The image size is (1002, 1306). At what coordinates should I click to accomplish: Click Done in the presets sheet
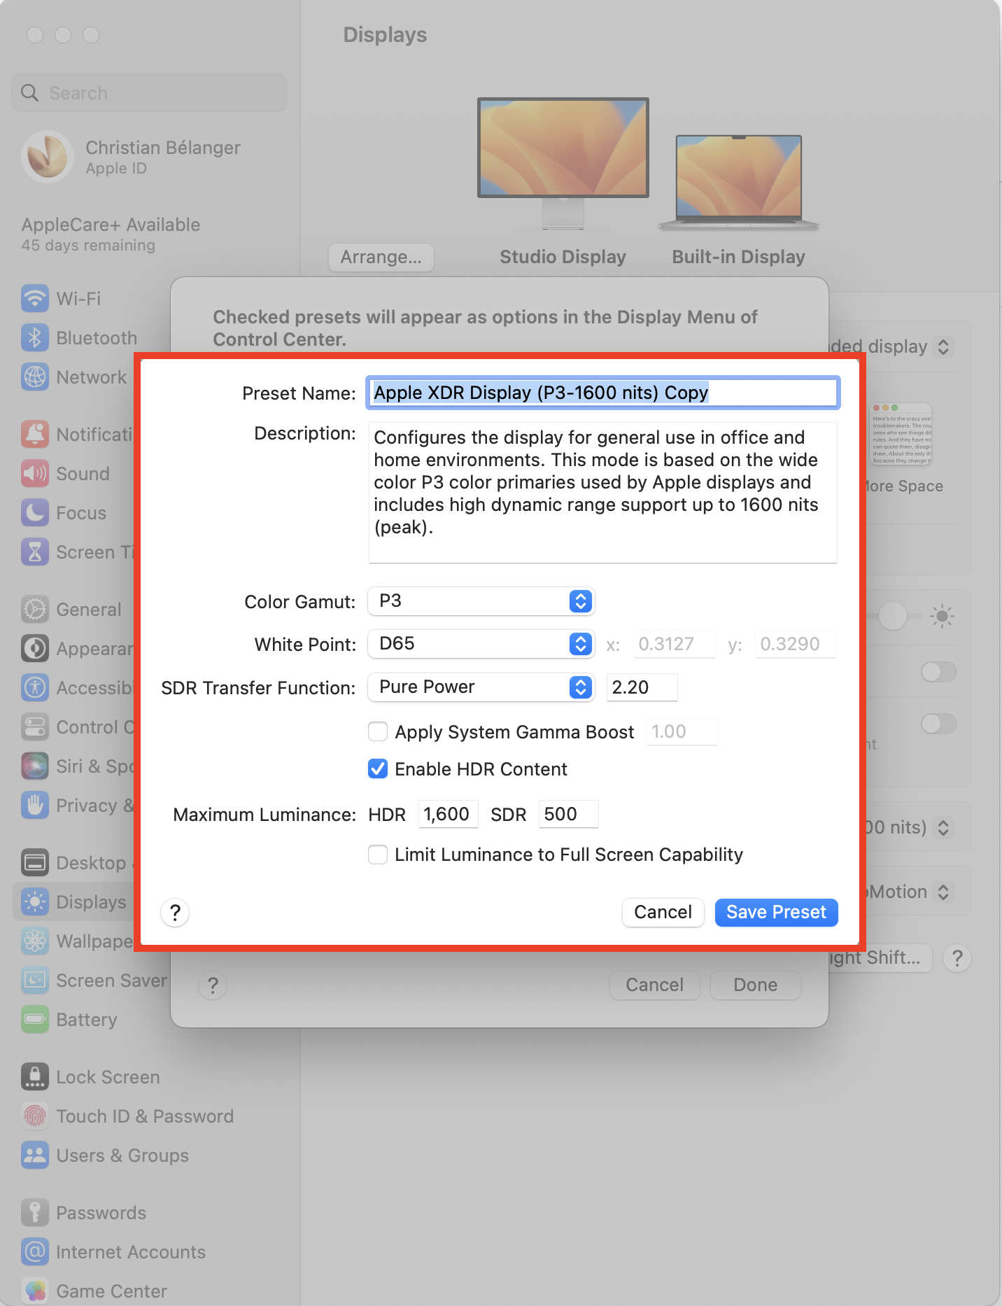pos(755,985)
